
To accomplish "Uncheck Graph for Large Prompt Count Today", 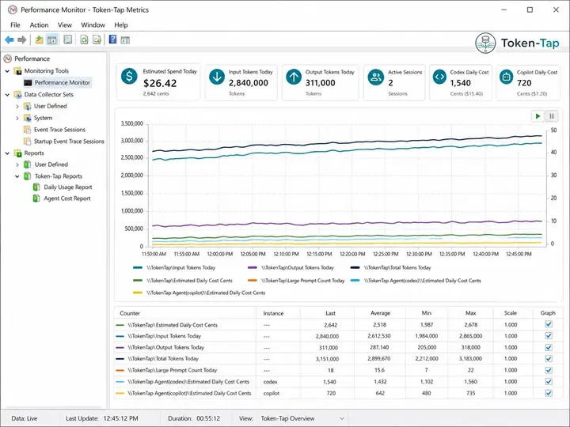I will [549, 370].
